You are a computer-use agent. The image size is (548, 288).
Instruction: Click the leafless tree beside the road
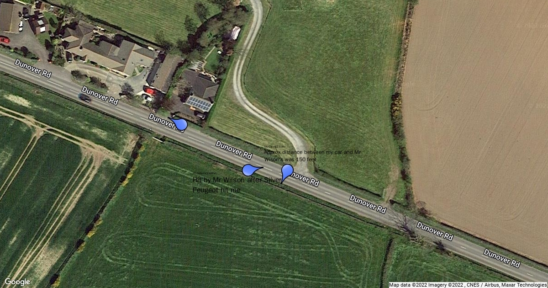[404, 224]
